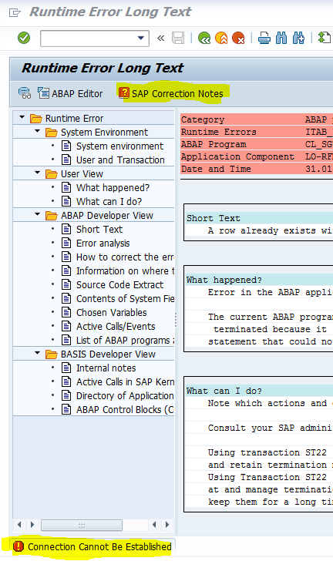Open Active Calls in SAP Kernel entry

(x=125, y=382)
